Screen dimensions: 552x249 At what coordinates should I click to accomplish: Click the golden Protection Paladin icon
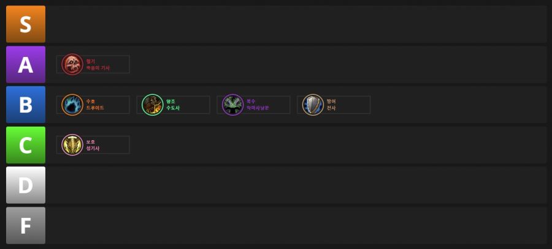(72, 145)
